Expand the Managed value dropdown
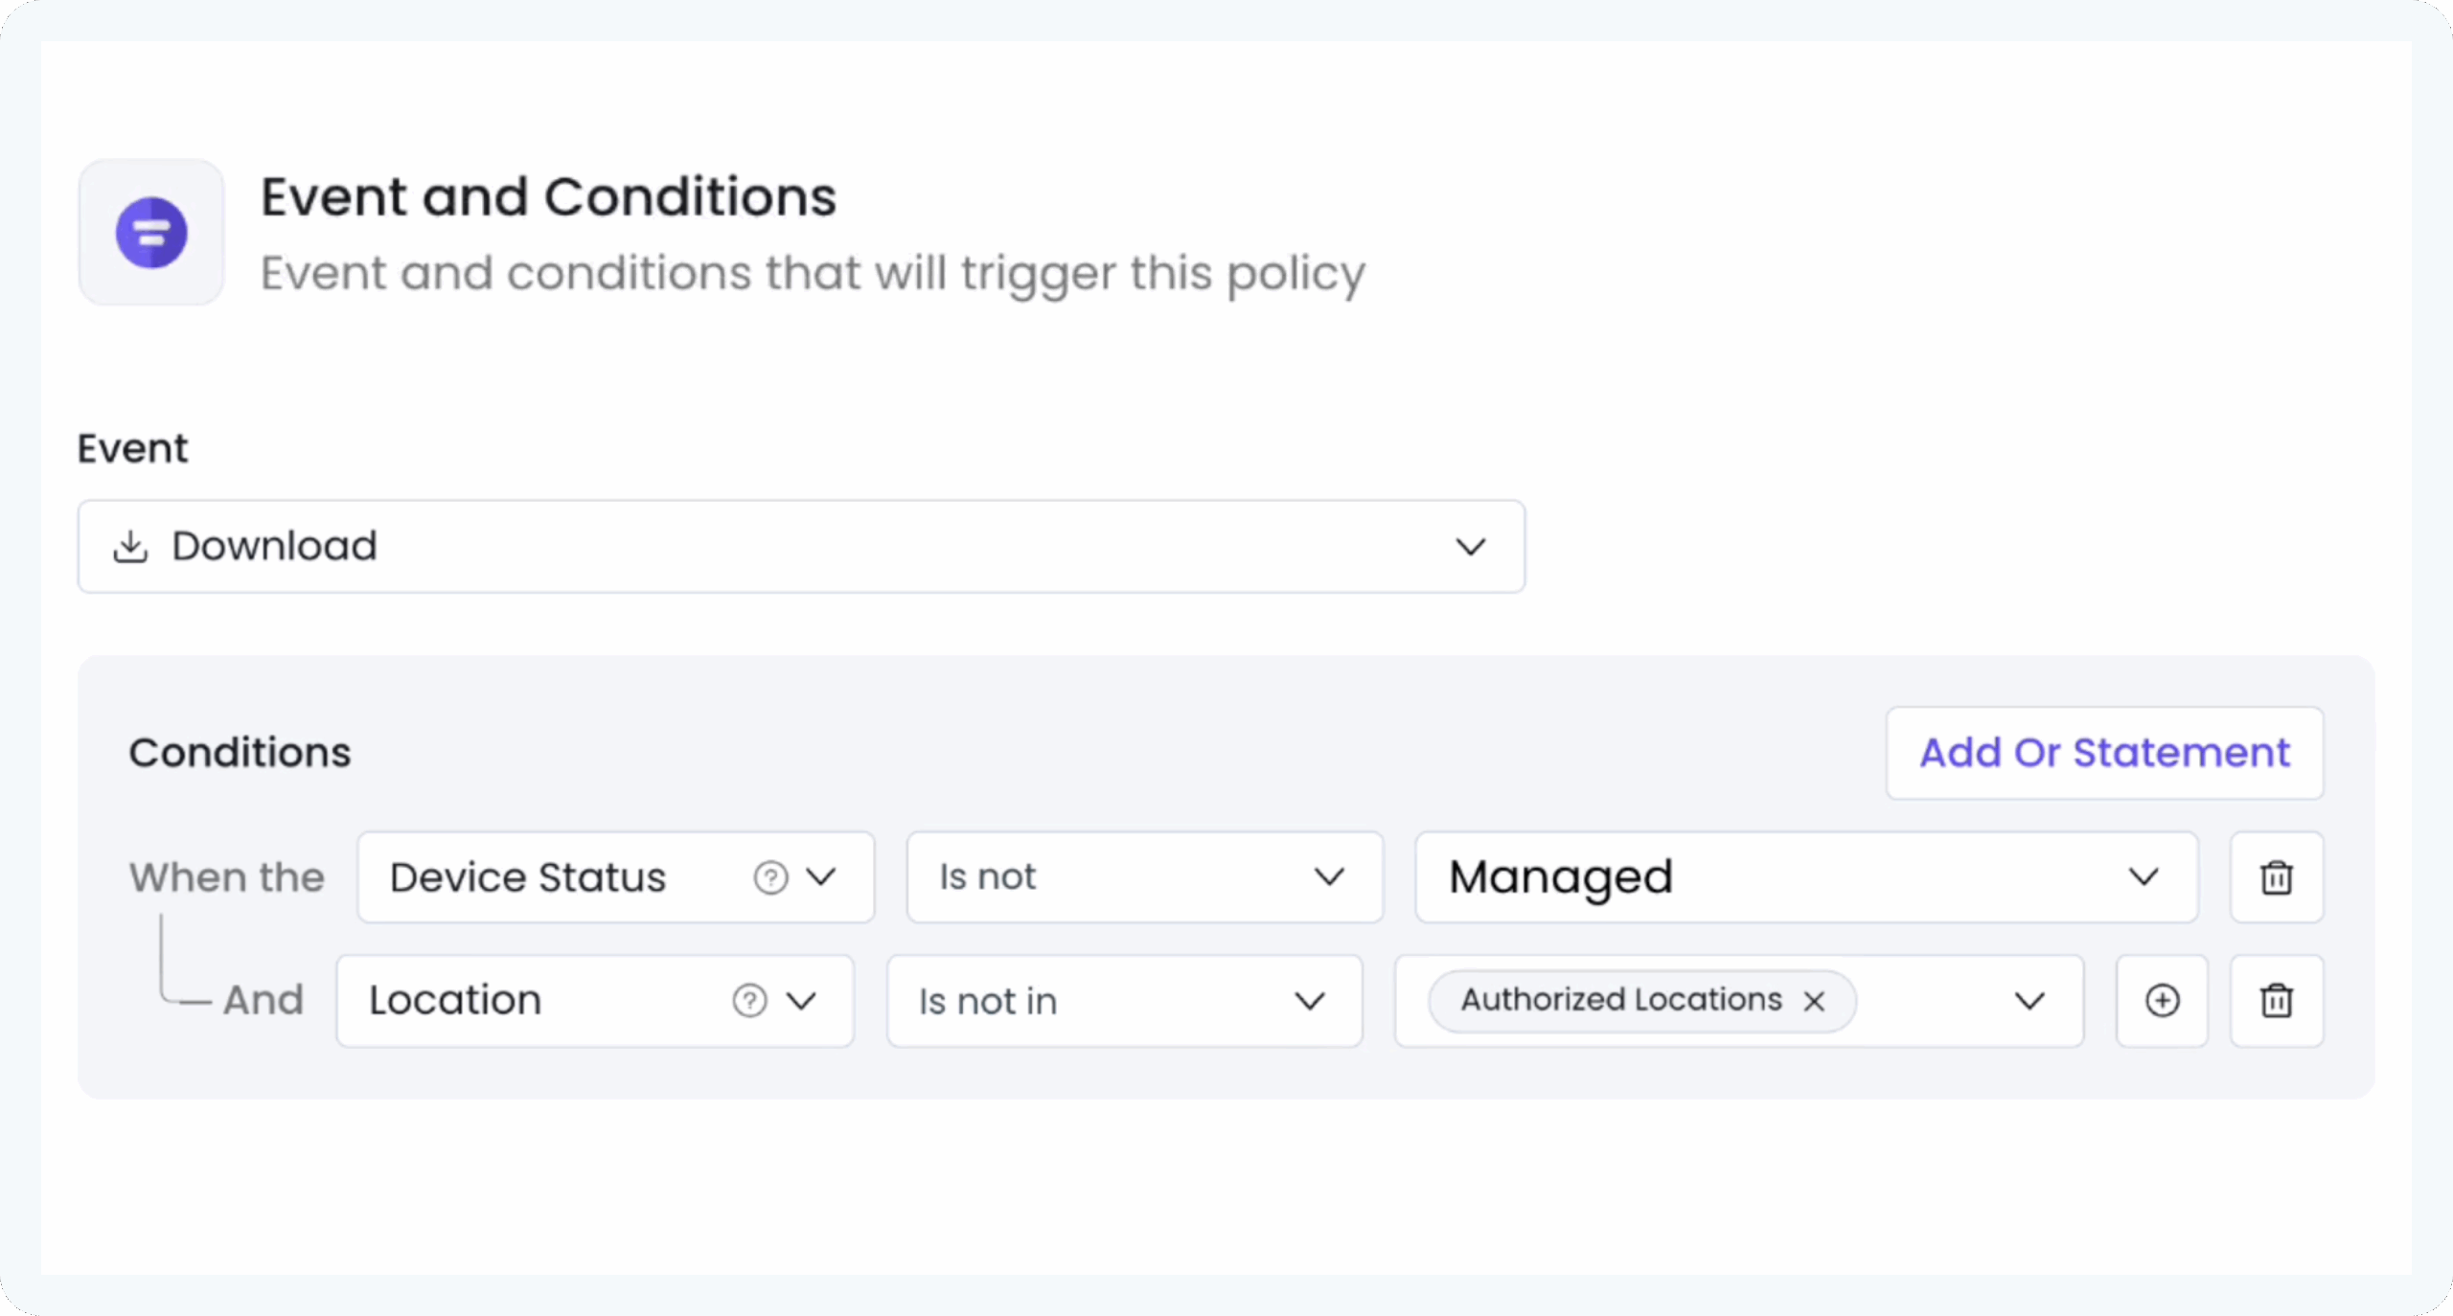2453x1316 pixels. [x=2144, y=877]
